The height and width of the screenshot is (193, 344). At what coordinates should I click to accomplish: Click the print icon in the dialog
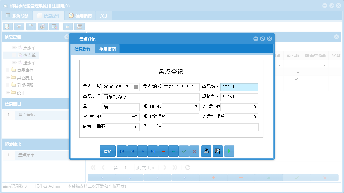click(x=206, y=151)
